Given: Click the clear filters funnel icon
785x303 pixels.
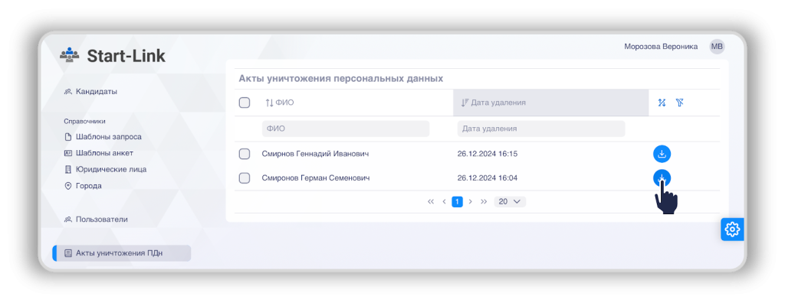Looking at the screenshot, I should (x=679, y=103).
